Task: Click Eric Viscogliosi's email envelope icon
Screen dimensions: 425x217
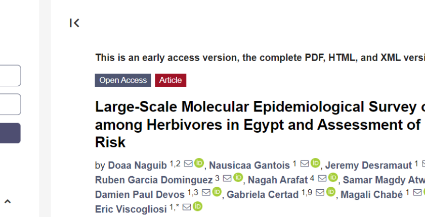Action: (x=187, y=206)
